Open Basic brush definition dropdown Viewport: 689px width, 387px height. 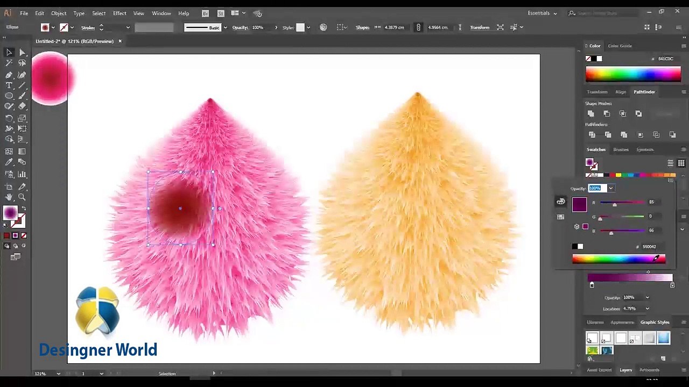[x=225, y=27]
